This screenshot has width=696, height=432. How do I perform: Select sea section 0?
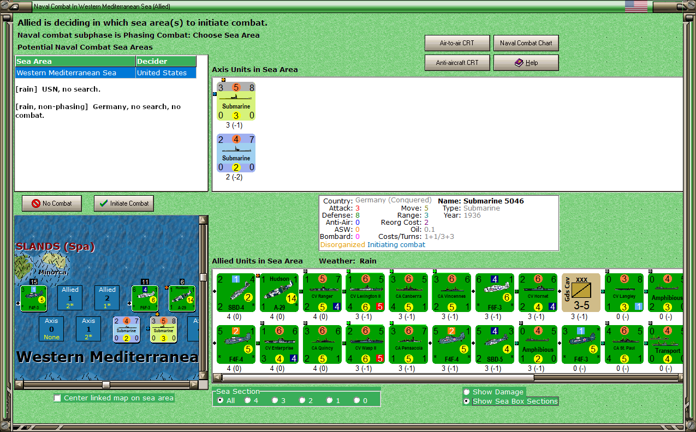point(360,400)
